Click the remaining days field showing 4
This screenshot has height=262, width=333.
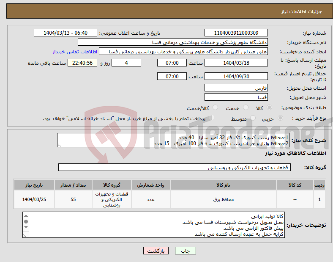pyautogui.click(x=126, y=63)
